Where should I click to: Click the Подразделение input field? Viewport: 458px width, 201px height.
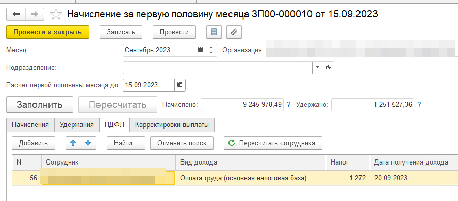[x=218, y=67]
